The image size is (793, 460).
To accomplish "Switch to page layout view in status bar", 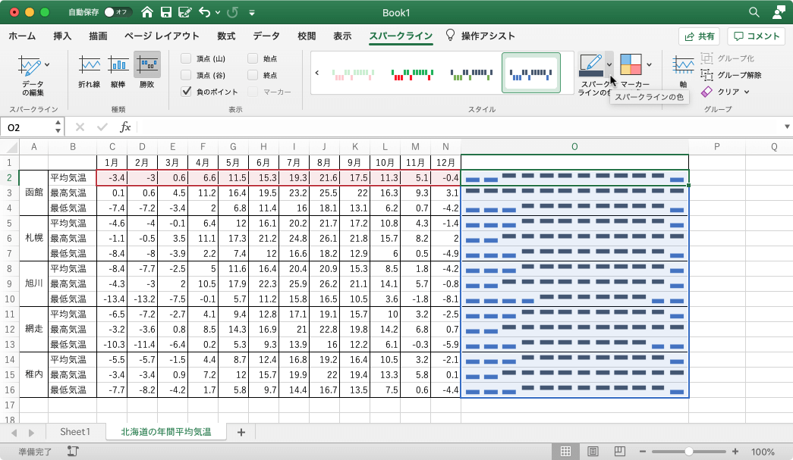I will click(x=593, y=452).
